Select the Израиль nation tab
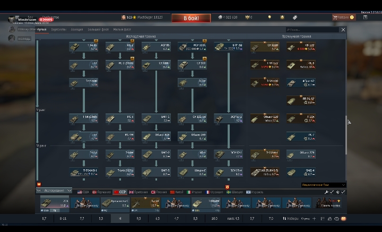The image size is (382, 232). pyautogui.click(x=255, y=192)
